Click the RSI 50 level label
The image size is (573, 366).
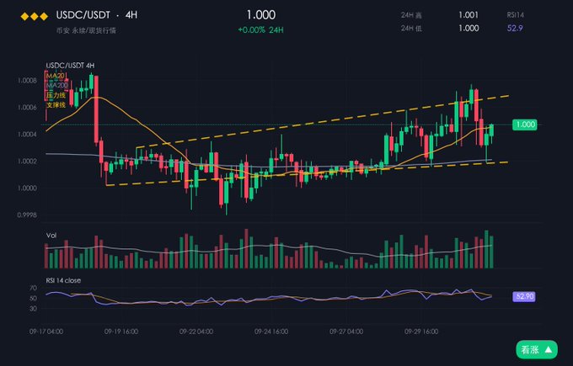(33, 299)
